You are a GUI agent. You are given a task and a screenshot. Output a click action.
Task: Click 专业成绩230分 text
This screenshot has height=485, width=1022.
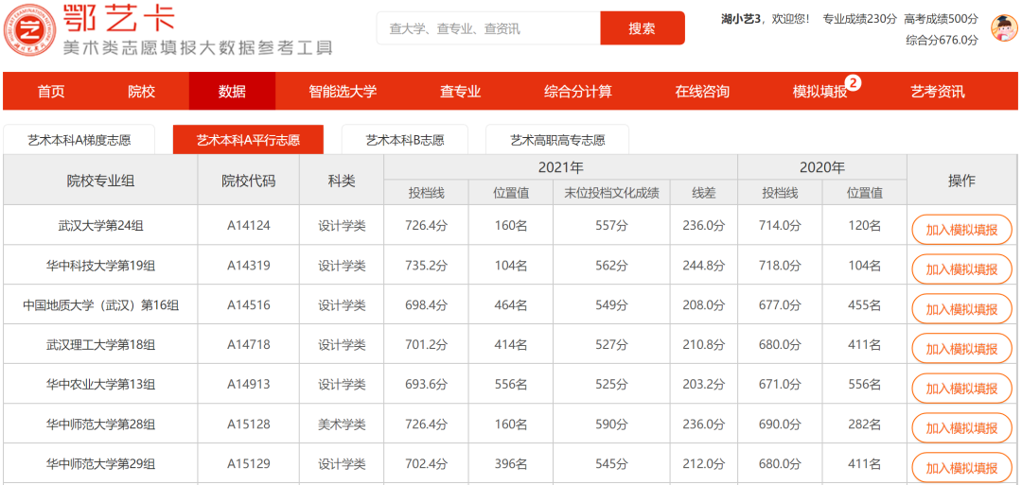[859, 19]
